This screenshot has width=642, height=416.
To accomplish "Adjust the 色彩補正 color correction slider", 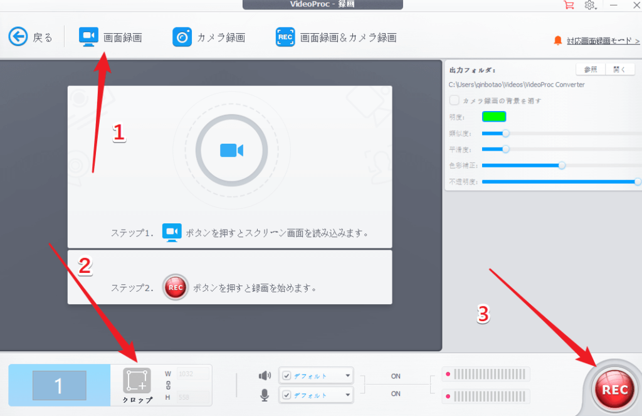I will 562,165.
